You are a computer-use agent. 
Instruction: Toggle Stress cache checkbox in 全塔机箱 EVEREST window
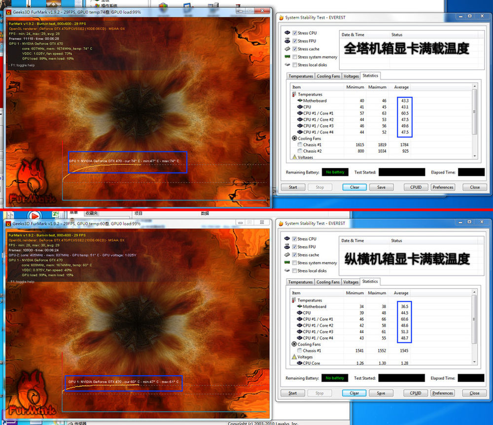[x=295, y=49]
